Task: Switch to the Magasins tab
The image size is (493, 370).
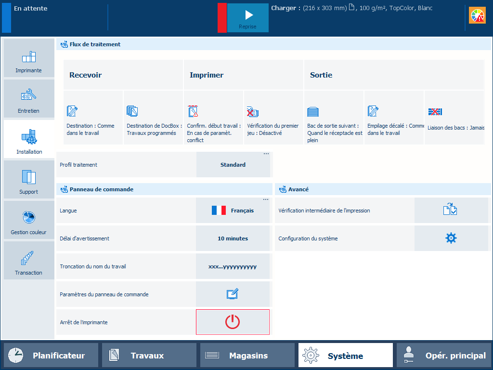Action: pyautogui.click(x=247, y=356)
